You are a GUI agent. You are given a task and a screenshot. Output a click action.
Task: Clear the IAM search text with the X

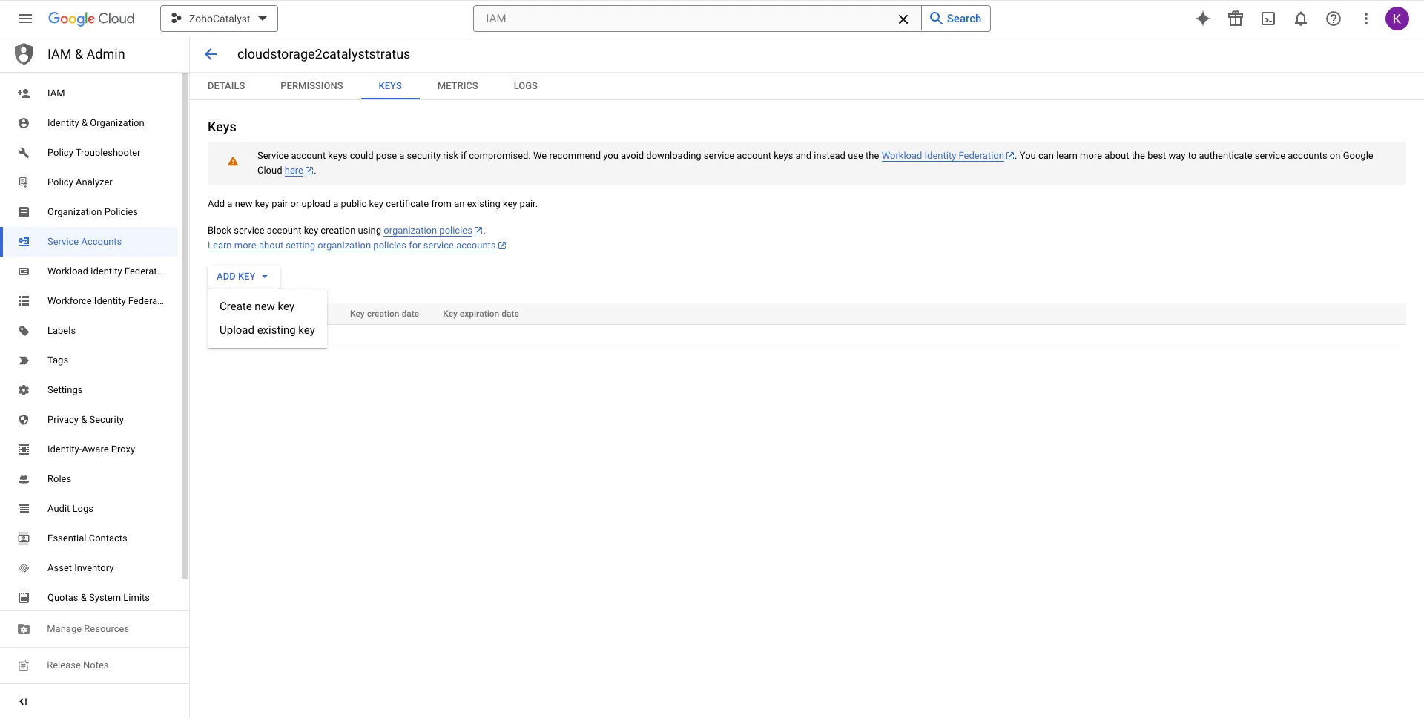tap(903, 19)
